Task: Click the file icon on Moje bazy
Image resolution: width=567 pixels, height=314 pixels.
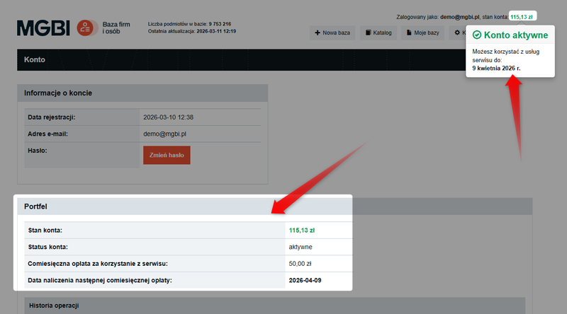Action: point(409,33)
